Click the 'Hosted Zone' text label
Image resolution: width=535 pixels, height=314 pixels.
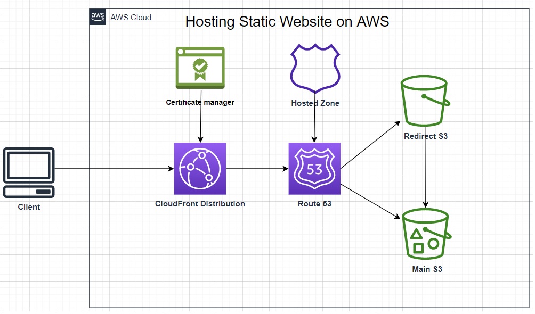(x=315, y=103)
